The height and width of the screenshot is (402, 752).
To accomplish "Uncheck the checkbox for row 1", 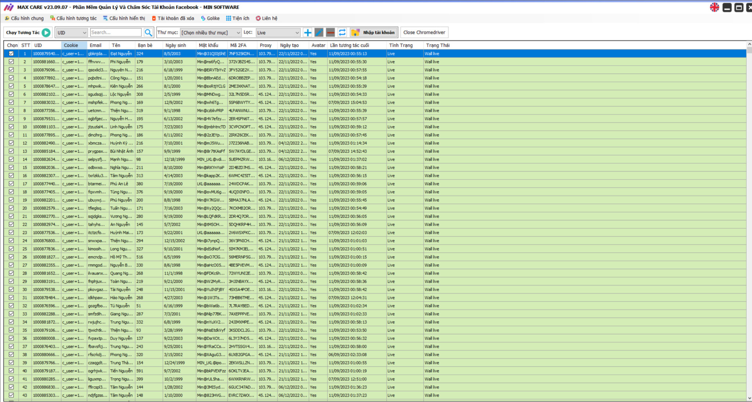I will [x=11, y=54].
